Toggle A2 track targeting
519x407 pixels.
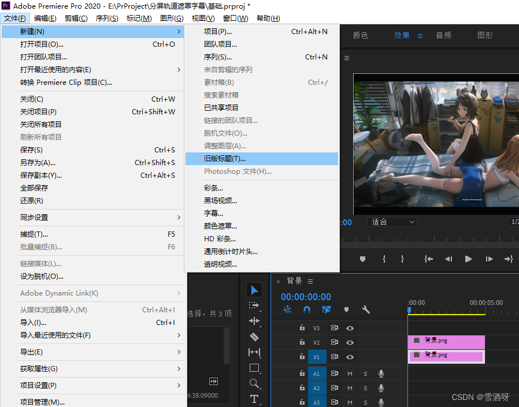click(317, 388)
